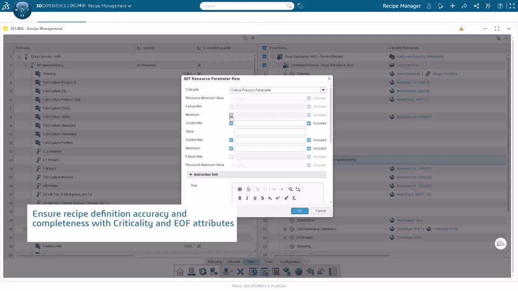Click the Print icon in text editor
518x291 pixels.
(240, 189)
